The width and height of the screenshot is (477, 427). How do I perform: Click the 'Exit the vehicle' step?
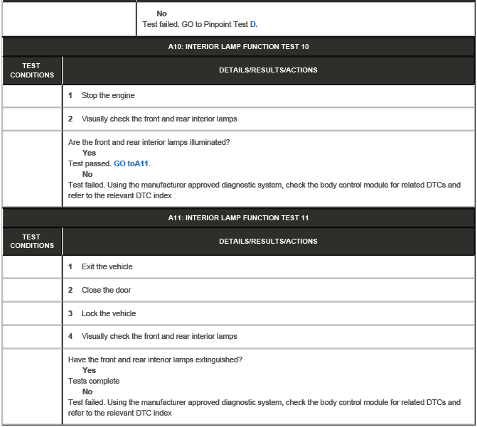tap(107, 267)
